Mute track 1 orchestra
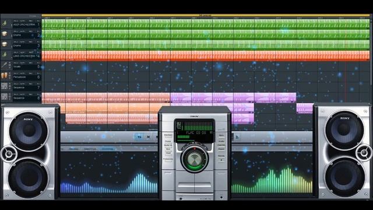Viewport: 373px width, 210px height. click(22, 21)
